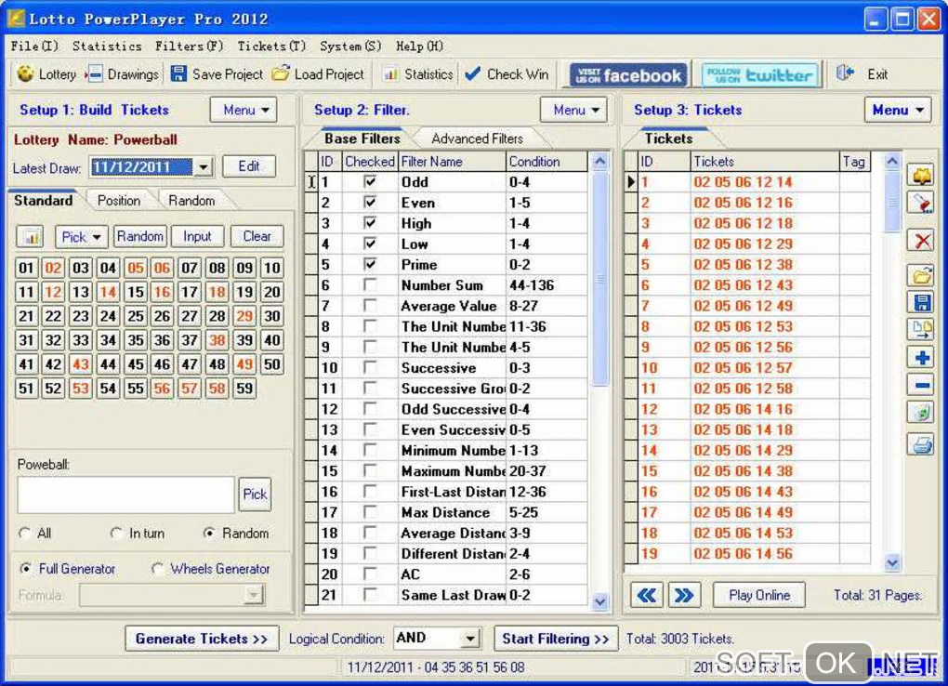Click the yellow star tag icon in Tickets panel
This screenshot has height=686, width=948.
(x=921, y=176)
